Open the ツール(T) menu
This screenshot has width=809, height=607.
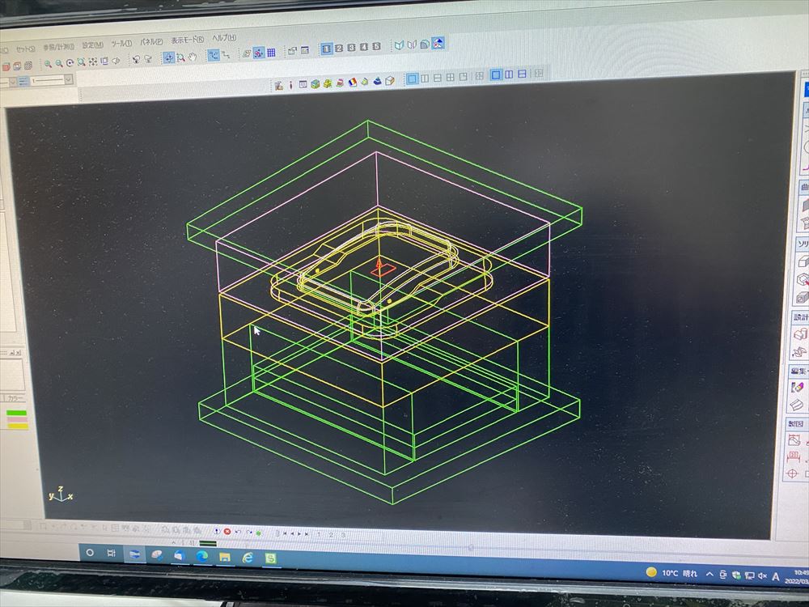pos(121,44)
